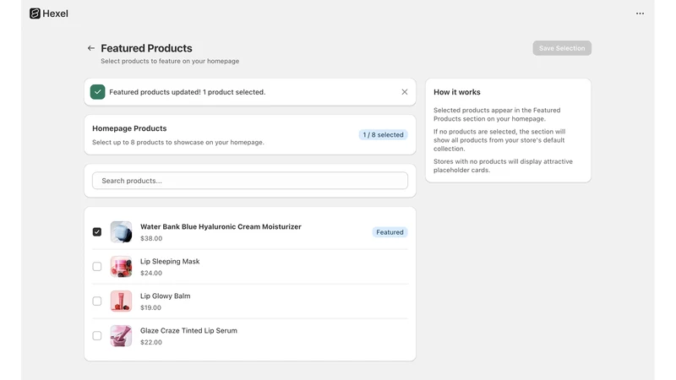This screenshot has height=380, width=676.
Task: Dismiss the featured products updated banner
Action: pos(405,92)
